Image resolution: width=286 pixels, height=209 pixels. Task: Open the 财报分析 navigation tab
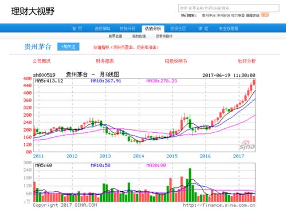click(x=127, y=29)
